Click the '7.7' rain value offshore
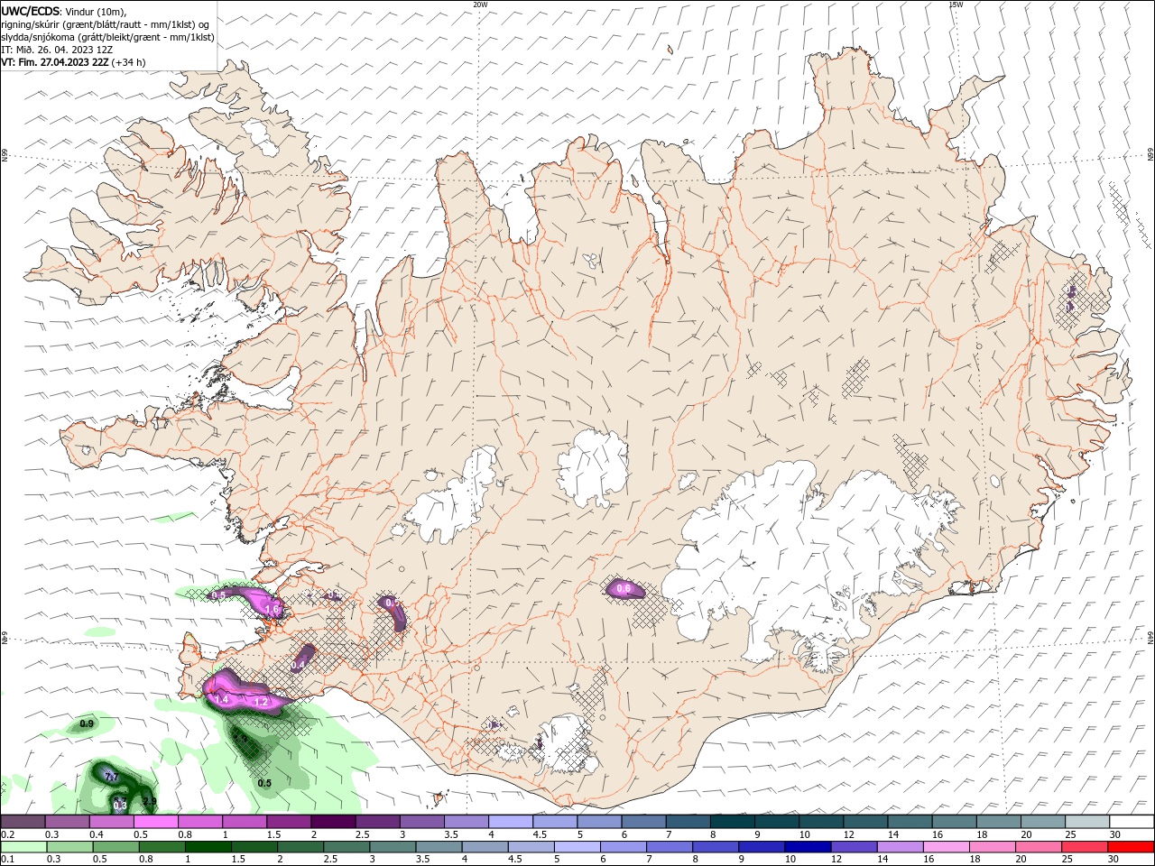The height and width of the screenshot is (866, 1155). 112,777
